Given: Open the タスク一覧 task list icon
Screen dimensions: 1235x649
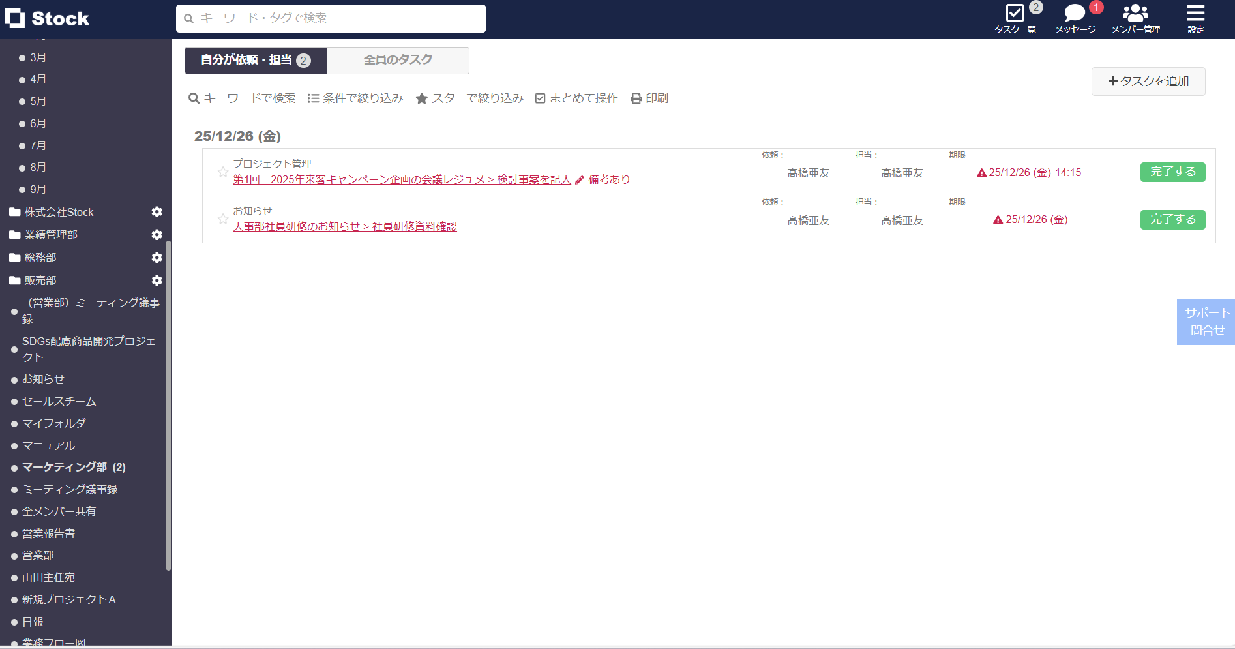Looking at the screenshot, I should [x=1015, y=13].
